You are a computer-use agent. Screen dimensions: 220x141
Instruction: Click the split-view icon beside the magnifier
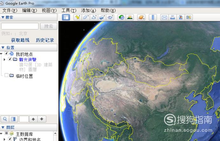pos(13,119)
